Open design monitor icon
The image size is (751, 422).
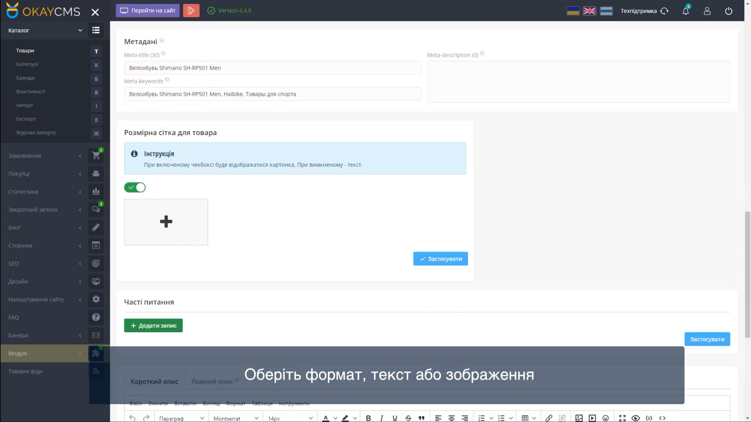(96, 281)
